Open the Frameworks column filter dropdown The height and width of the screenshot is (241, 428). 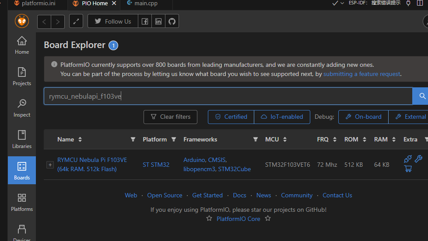tap(256, 139)
